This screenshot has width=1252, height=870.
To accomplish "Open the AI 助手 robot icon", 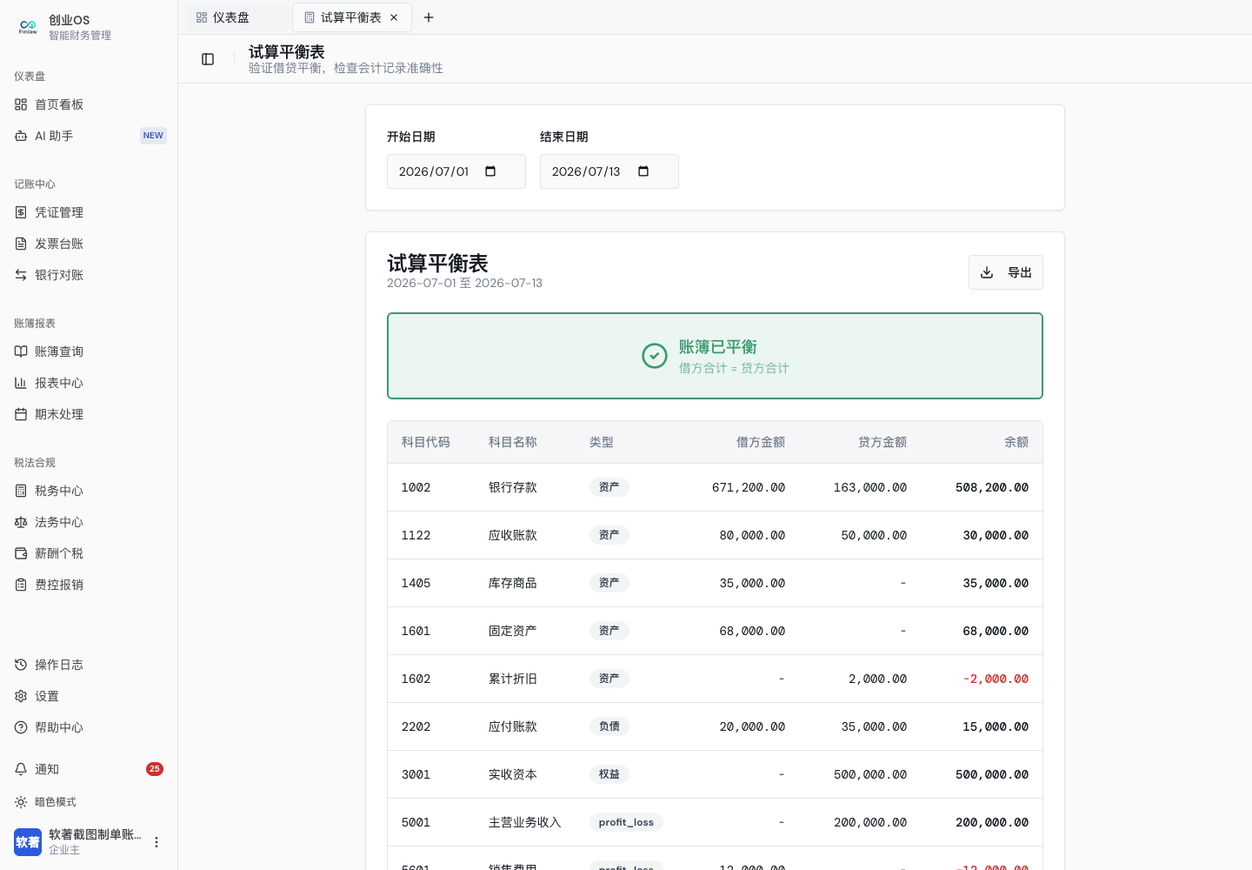I will (x=21, y=136).
